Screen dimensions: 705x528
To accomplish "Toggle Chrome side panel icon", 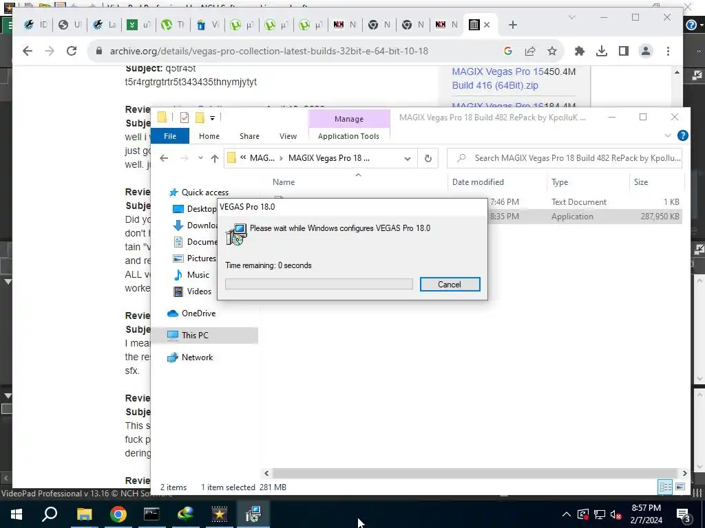I will point(624,51).
